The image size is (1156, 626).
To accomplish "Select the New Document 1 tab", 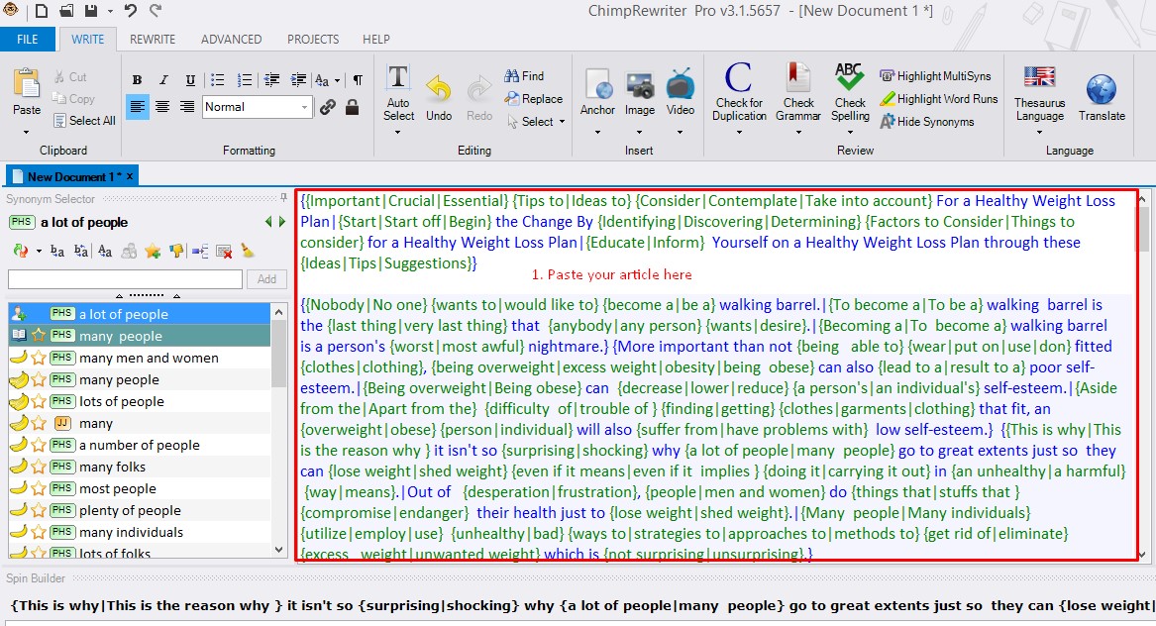I will 72,176.
